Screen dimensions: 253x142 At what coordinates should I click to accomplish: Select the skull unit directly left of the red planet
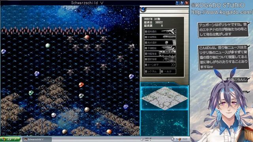[70, 39]
